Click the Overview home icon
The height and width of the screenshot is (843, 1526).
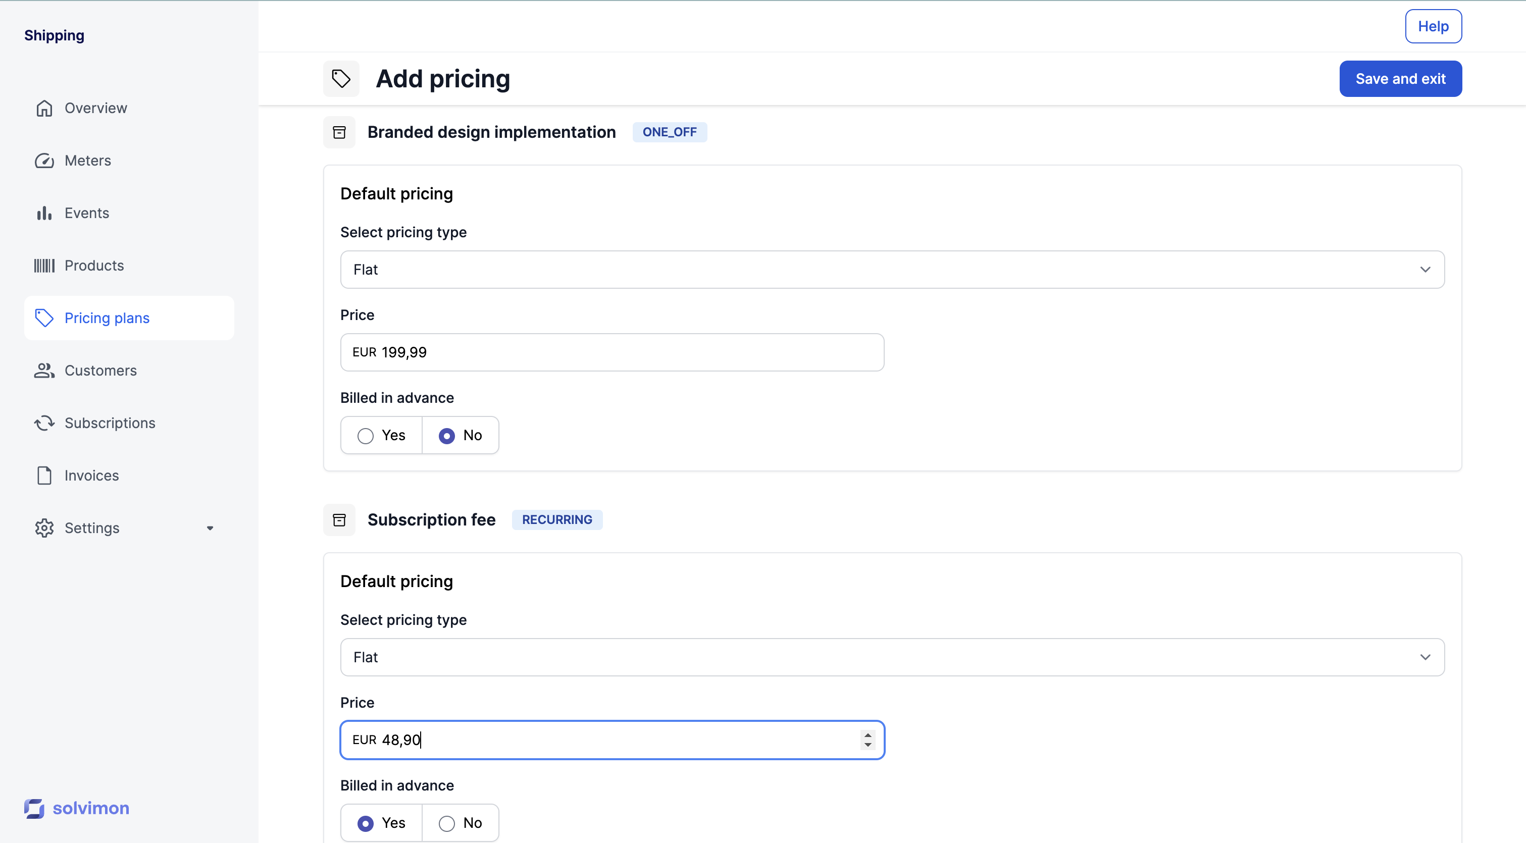point(44,109)
